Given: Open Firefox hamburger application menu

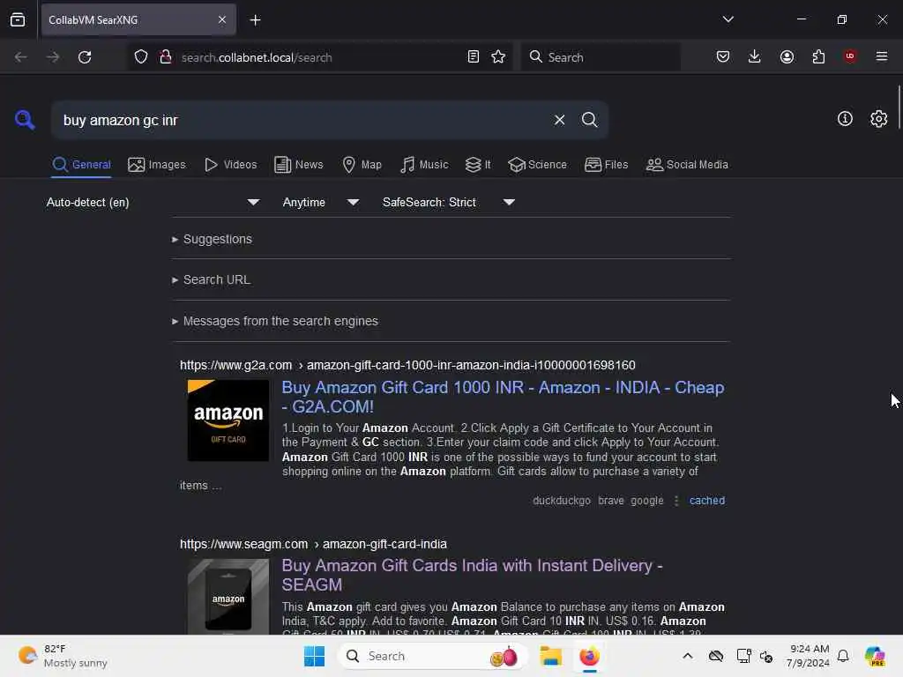Looking at the screenshot, I should pos(882,56).
